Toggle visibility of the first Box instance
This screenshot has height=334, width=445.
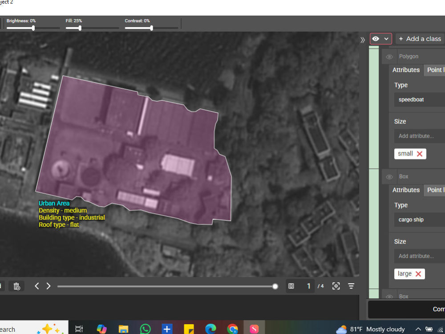click(389, 177)
